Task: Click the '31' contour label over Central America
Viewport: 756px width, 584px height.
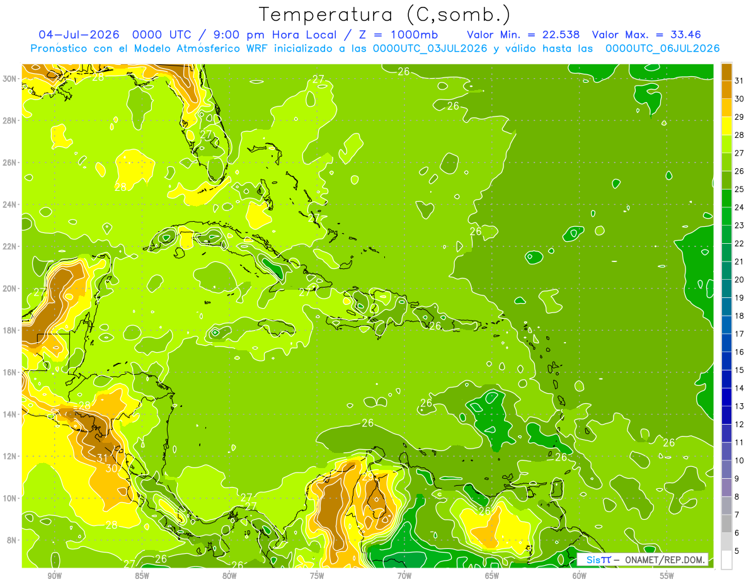Action: point(103,458)
